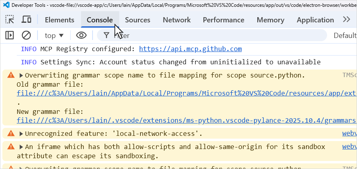Show the console sidebar panel
Screen dimensions: 357x169
[x=10, y=36]
